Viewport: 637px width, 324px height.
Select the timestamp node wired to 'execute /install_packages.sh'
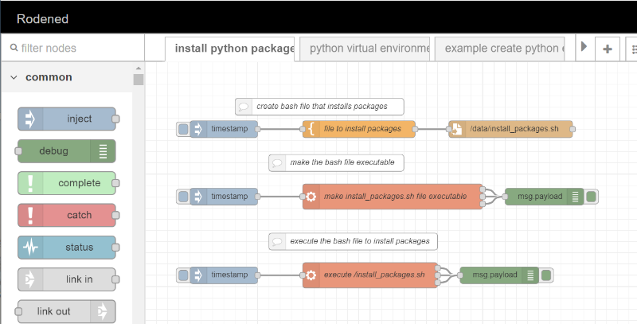[224, 275]
